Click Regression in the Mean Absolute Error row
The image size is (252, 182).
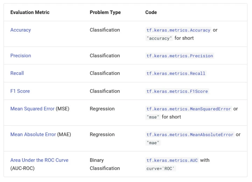[102, 134]
